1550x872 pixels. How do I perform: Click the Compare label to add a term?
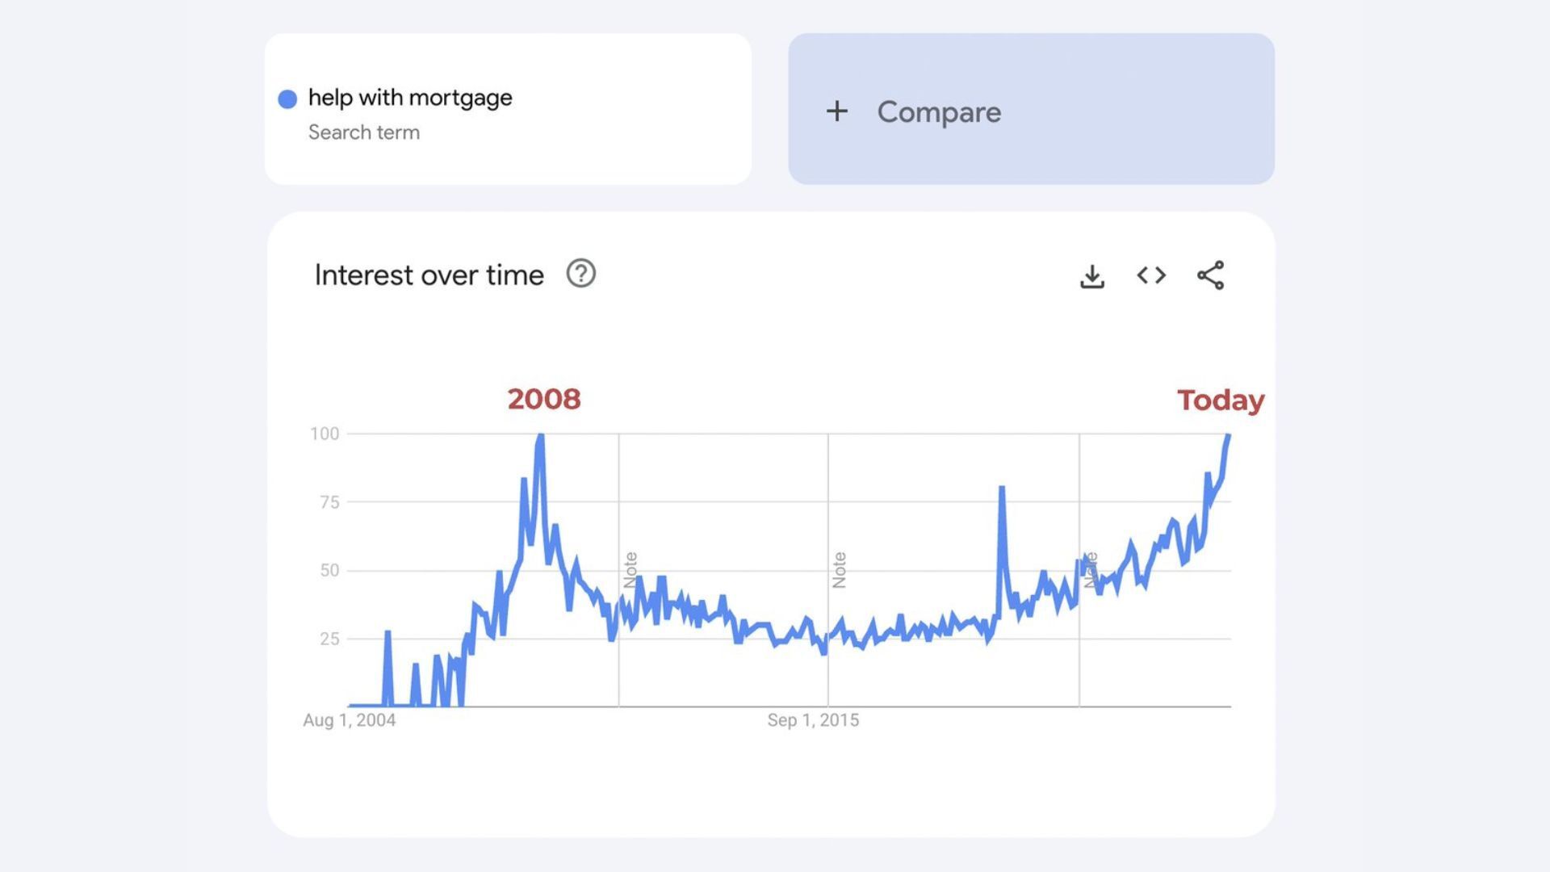coord(939,112)
